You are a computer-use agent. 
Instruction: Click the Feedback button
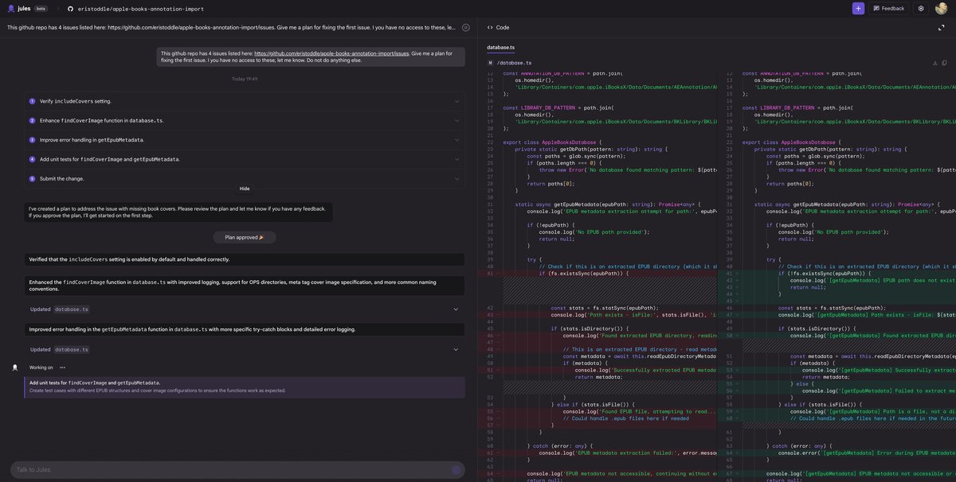(888, 8)
